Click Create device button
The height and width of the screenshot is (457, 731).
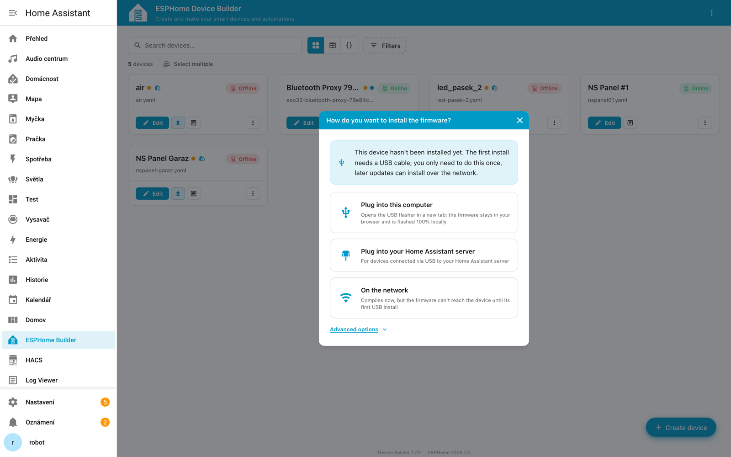681,427
